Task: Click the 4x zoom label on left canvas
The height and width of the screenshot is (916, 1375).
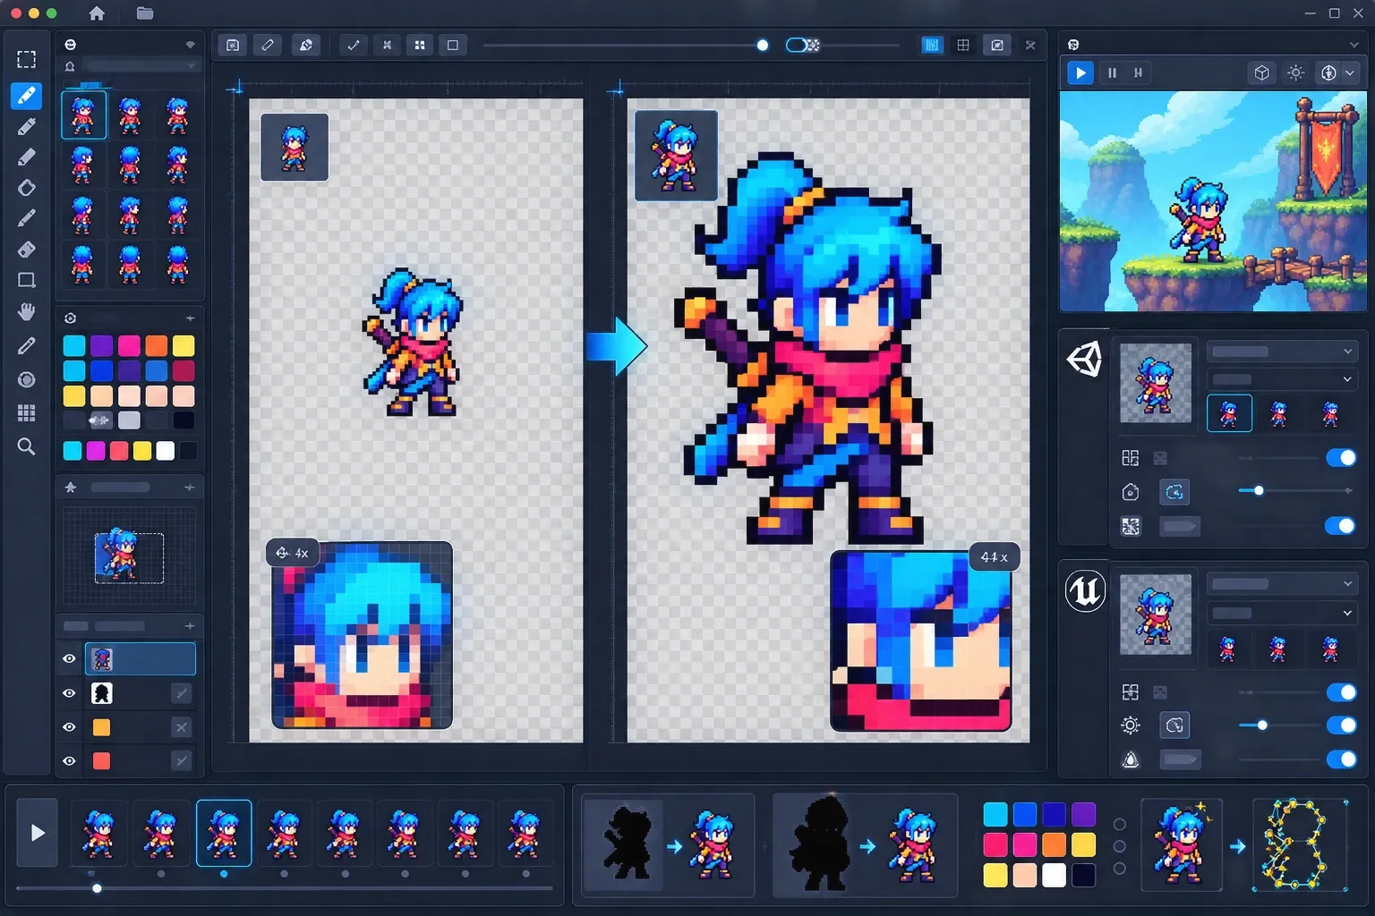Action: 292,553
